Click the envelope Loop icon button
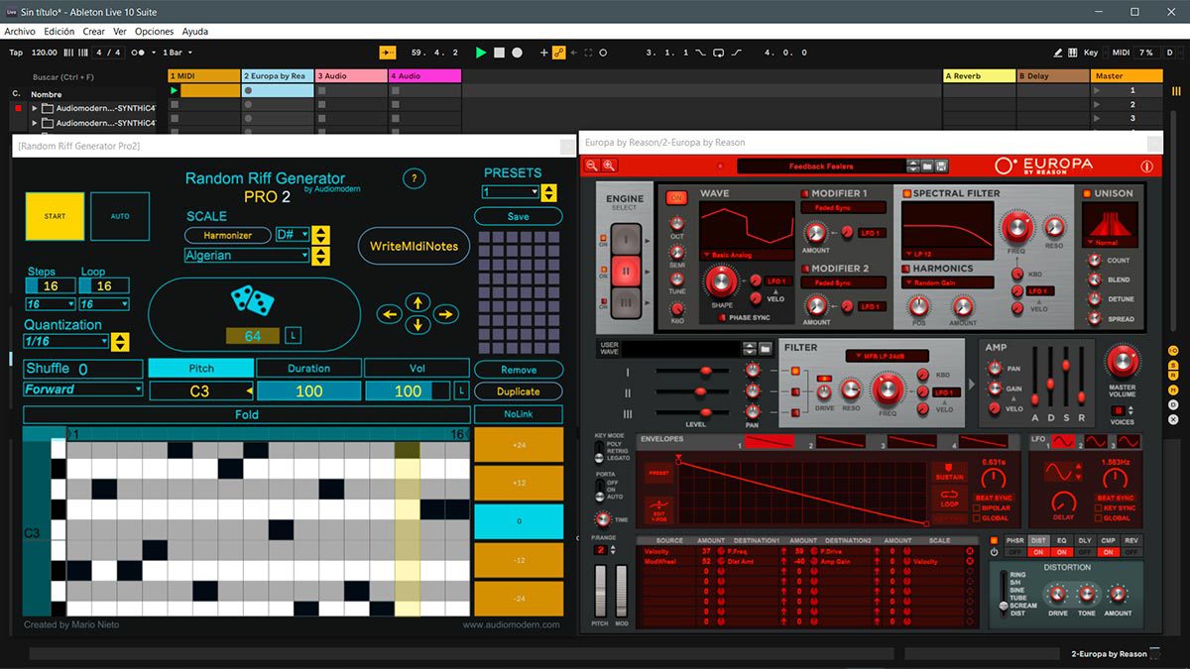Viewport: 1190px width, 669px height. 950,498
